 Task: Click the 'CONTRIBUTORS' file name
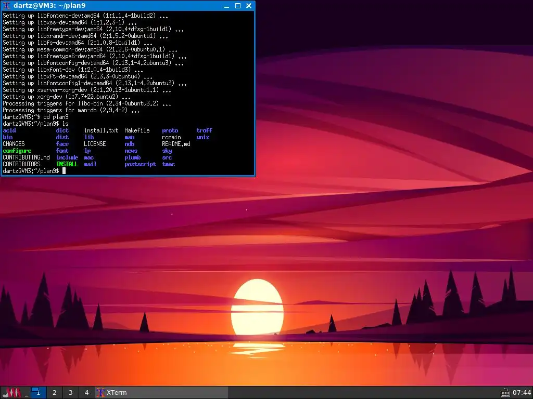(x=21, y=164)
